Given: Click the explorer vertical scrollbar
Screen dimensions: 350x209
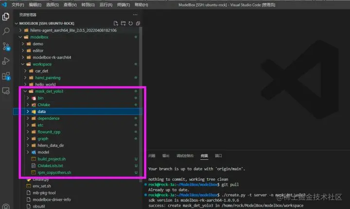Looking at the screenshot, I should point(140,103).
